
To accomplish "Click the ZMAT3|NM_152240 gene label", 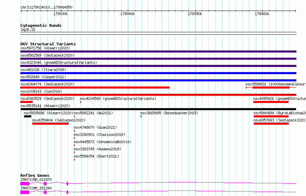I will click(36, 188).
